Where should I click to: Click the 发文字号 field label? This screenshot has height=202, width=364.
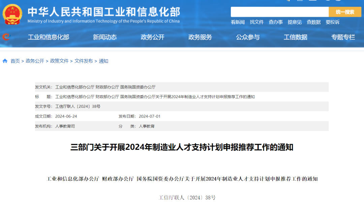click(x=44, y=106)
